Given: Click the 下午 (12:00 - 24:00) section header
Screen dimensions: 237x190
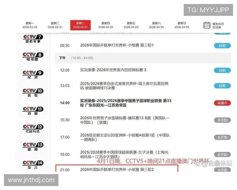Looking at the screenshot, I should point(143,58).
